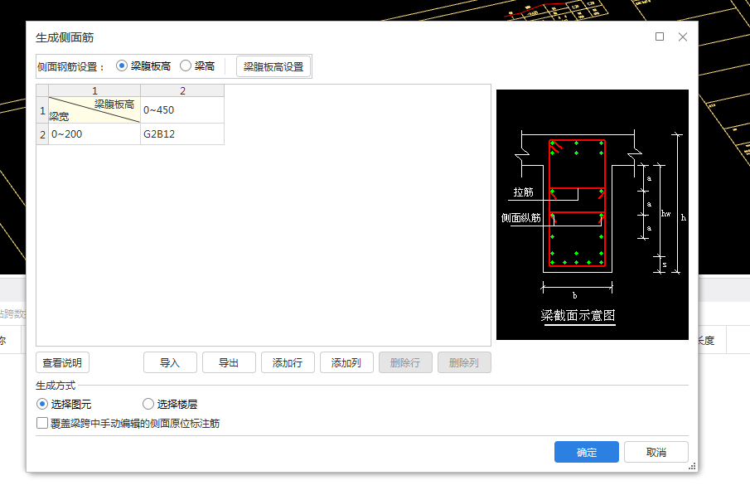Click 添加行 to add a row
The width and height of the screenshot is (750, 495).
tap(288, 362)
